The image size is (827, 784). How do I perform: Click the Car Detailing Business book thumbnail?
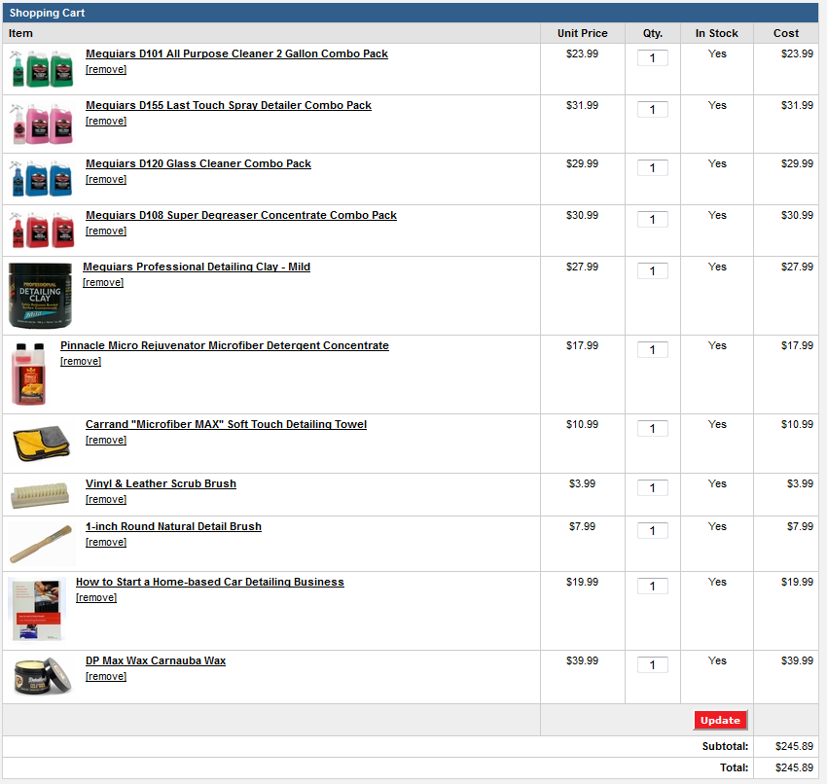tap(37, 610)
